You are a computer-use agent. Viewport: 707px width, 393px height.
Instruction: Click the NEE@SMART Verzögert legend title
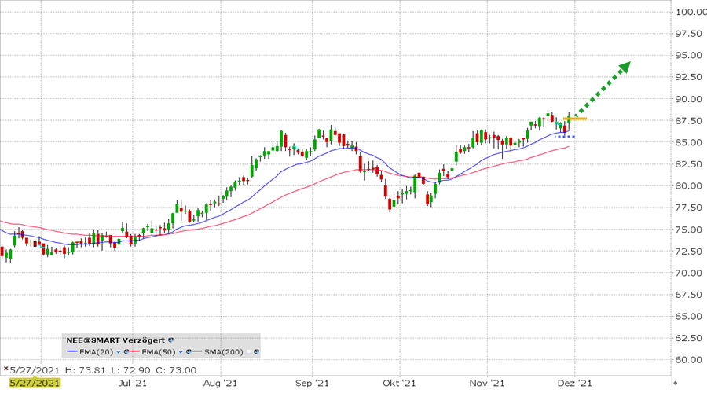(x=115, y=340)
